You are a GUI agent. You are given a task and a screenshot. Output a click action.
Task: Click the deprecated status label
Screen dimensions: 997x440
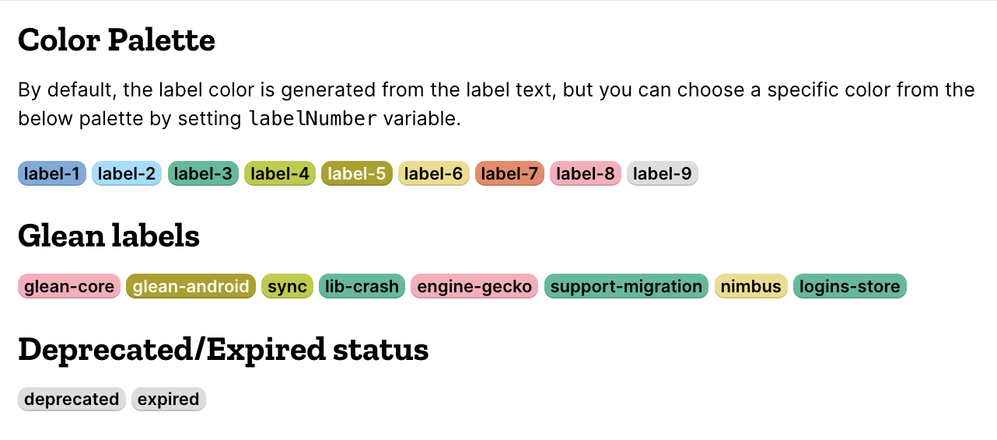point(72,400)
